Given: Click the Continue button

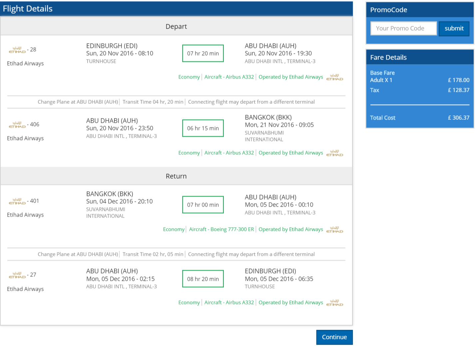Looking at the screenshot, I should [x=334, y=337].
